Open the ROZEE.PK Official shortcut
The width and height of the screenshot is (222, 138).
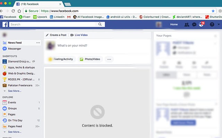click(18, 79)
